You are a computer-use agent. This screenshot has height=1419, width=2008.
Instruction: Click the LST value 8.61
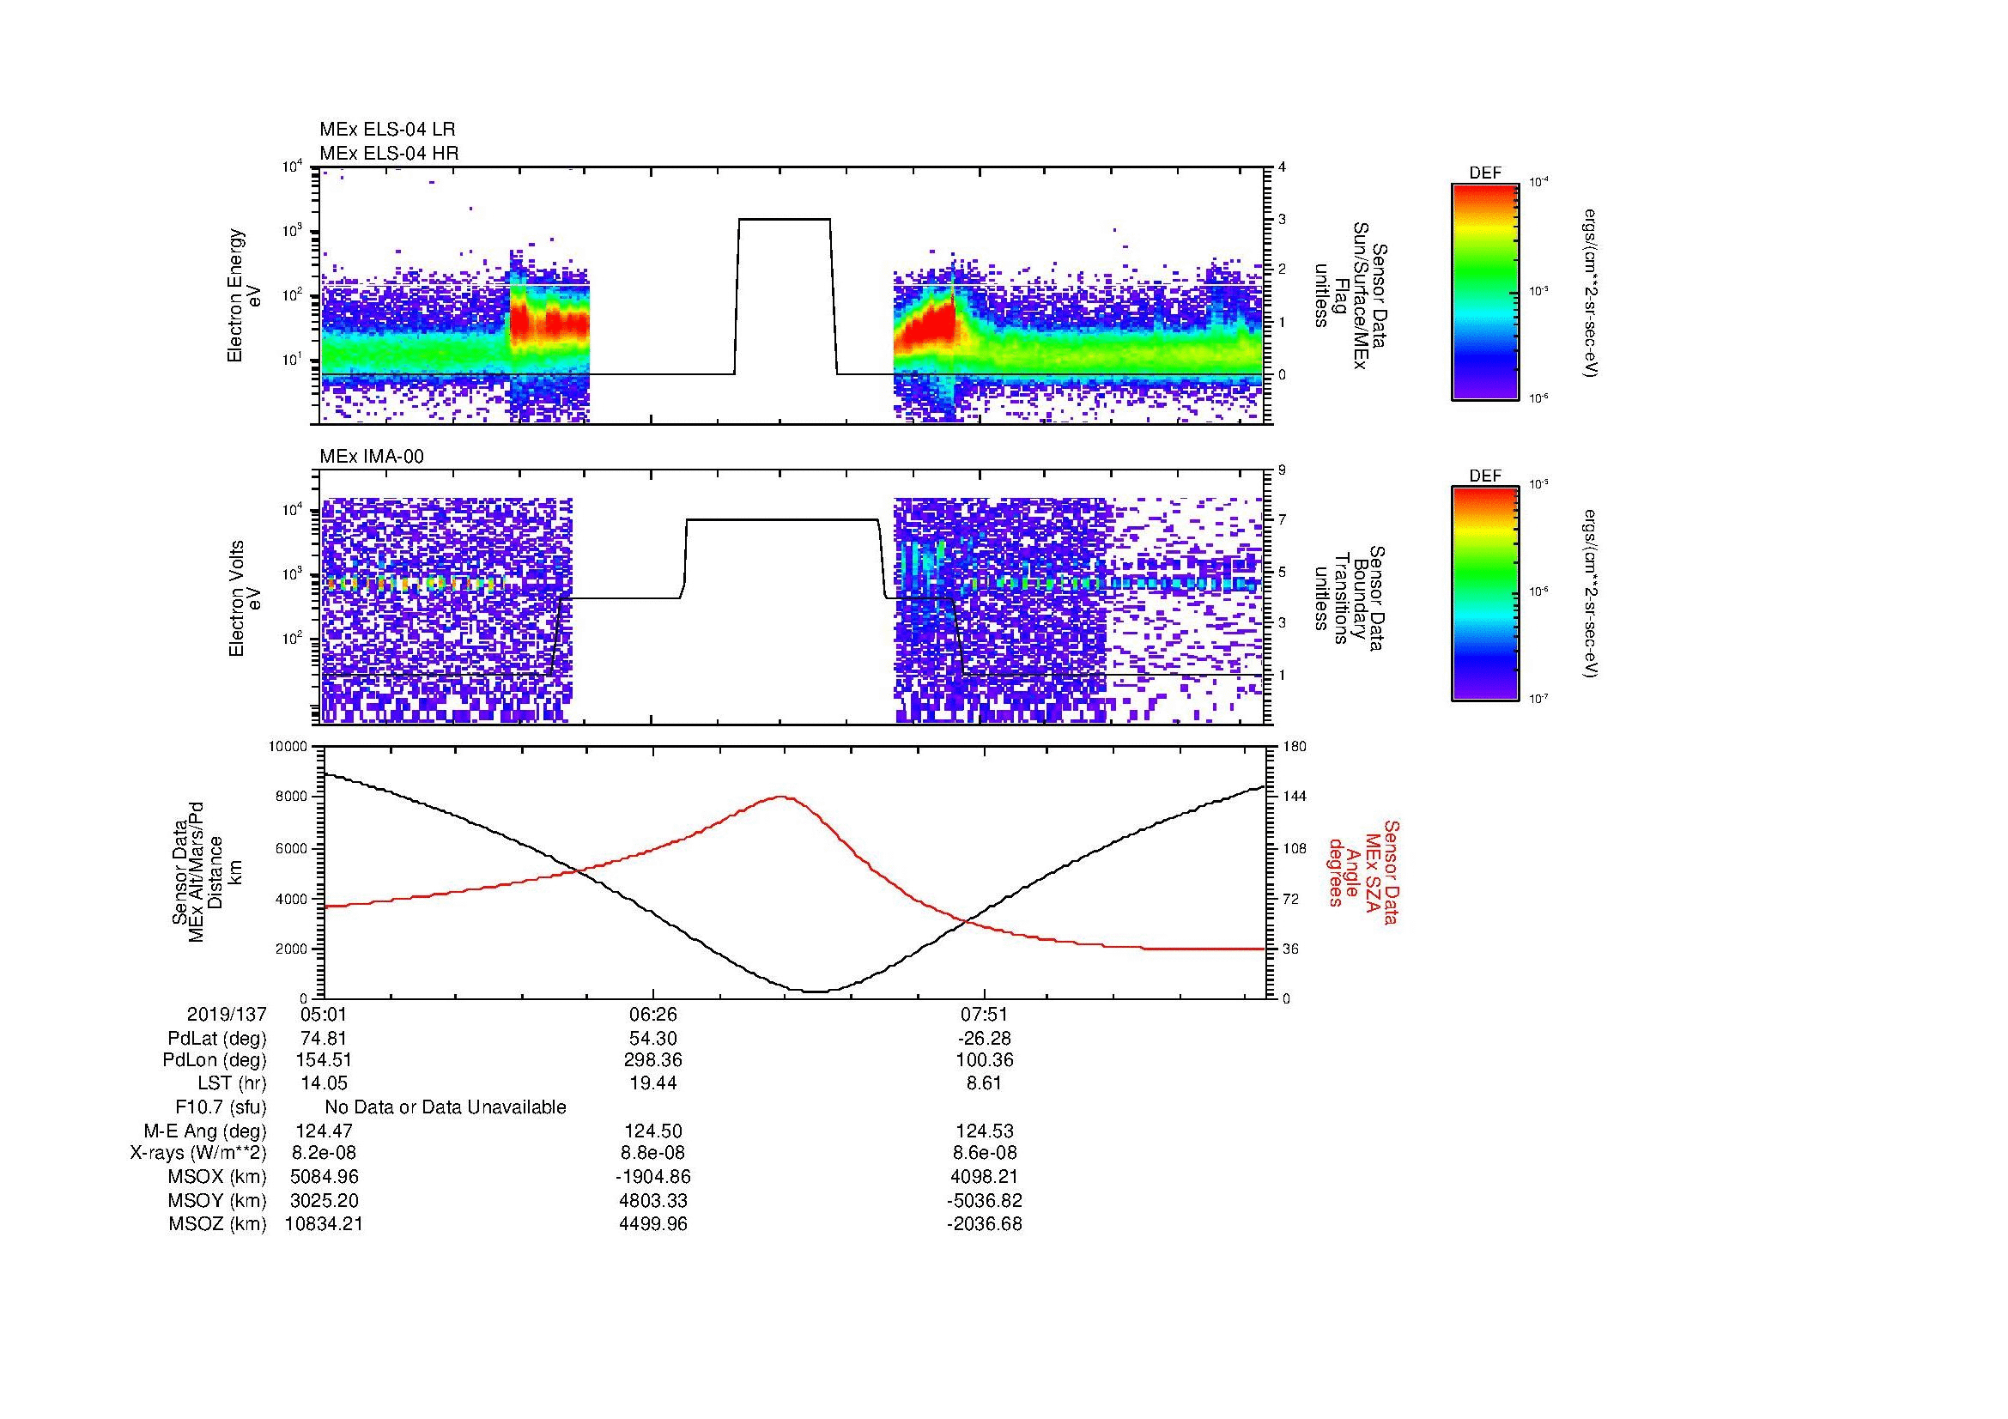[984, 1083]
